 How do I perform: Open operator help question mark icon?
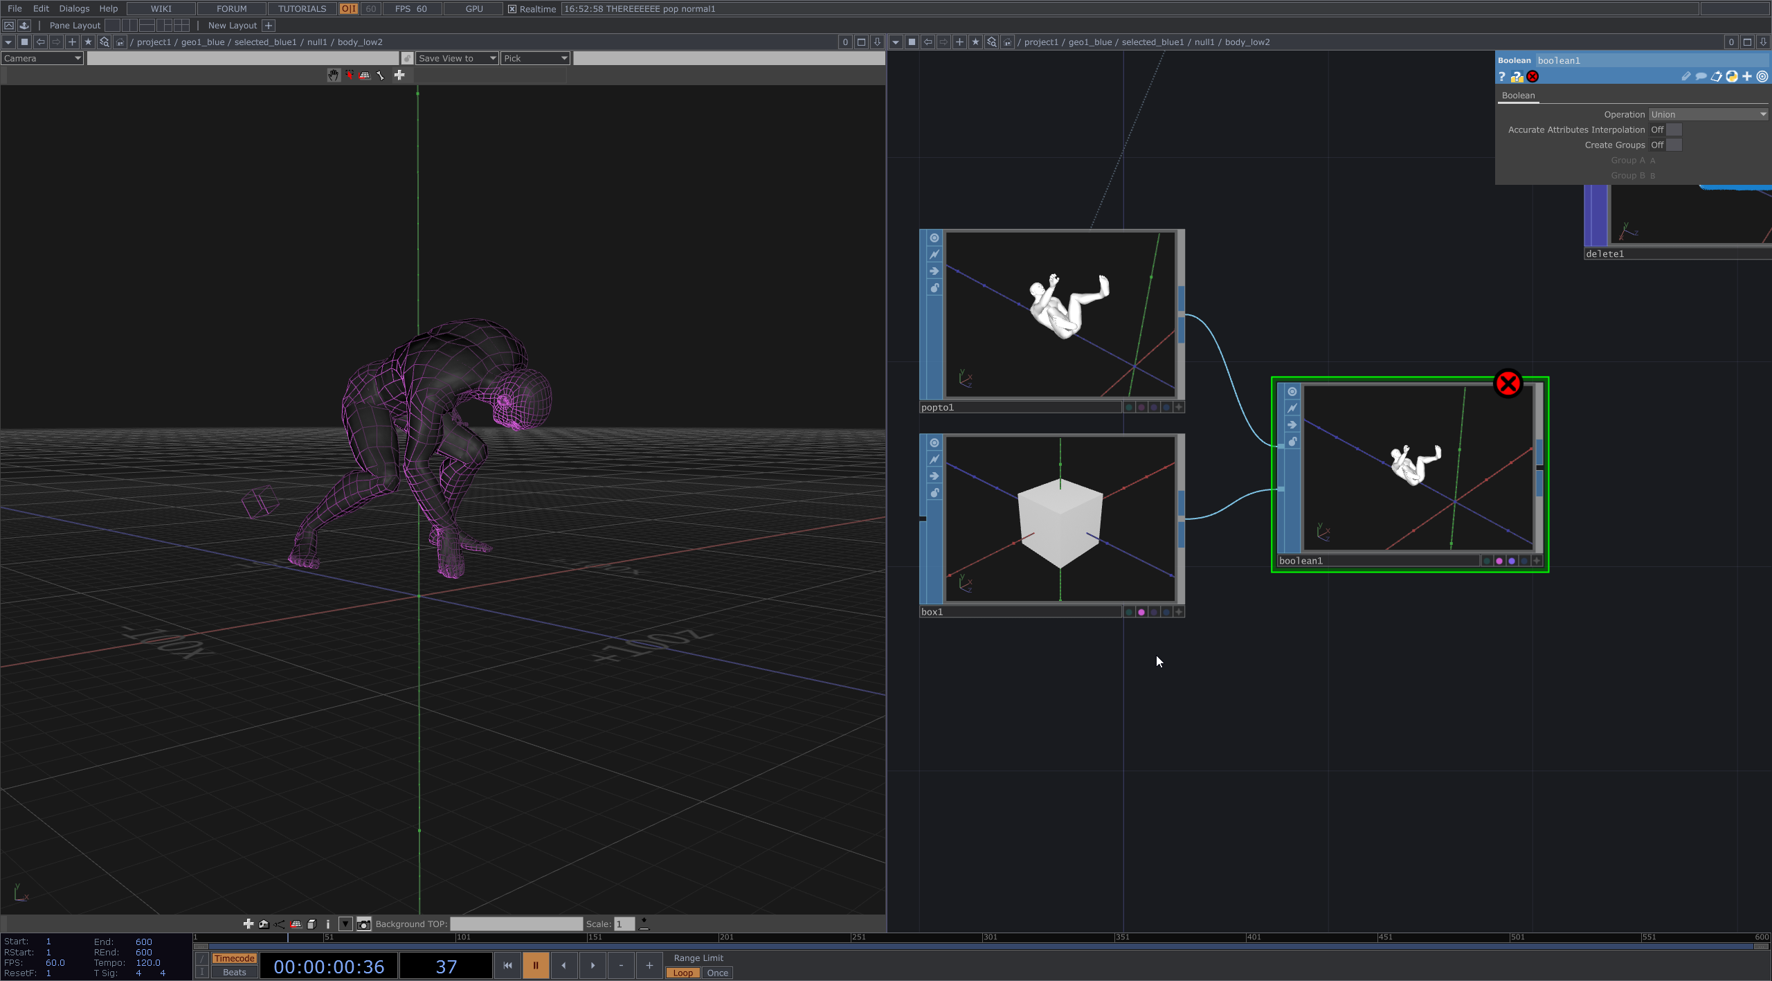click(x=1501, y=77)
